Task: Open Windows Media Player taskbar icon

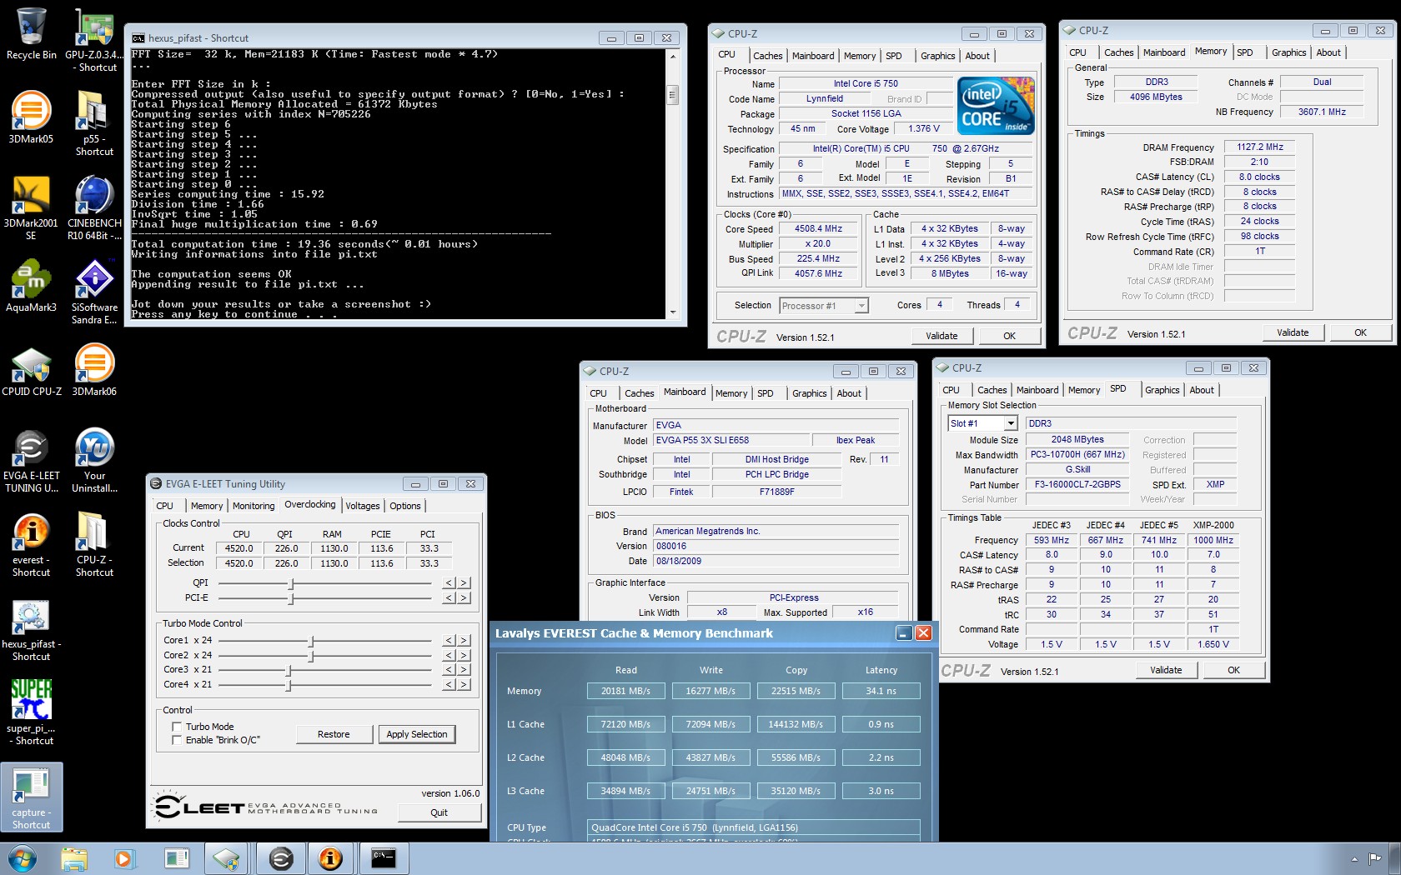Action: [123, 858]
